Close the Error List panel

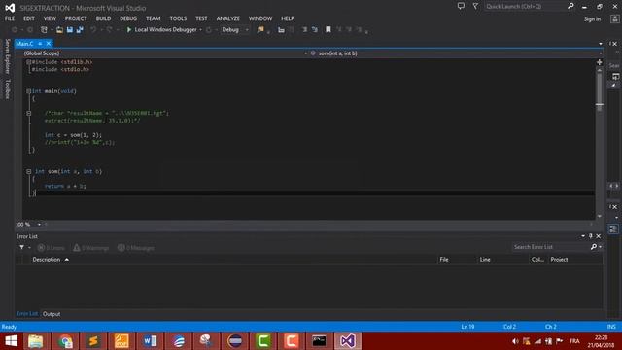[x=599, y=236]
